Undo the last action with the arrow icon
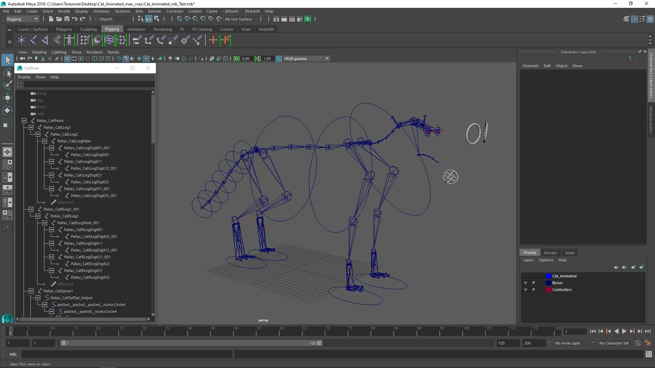The width and height of the screenshot is (655, 368). click(75, 19)
